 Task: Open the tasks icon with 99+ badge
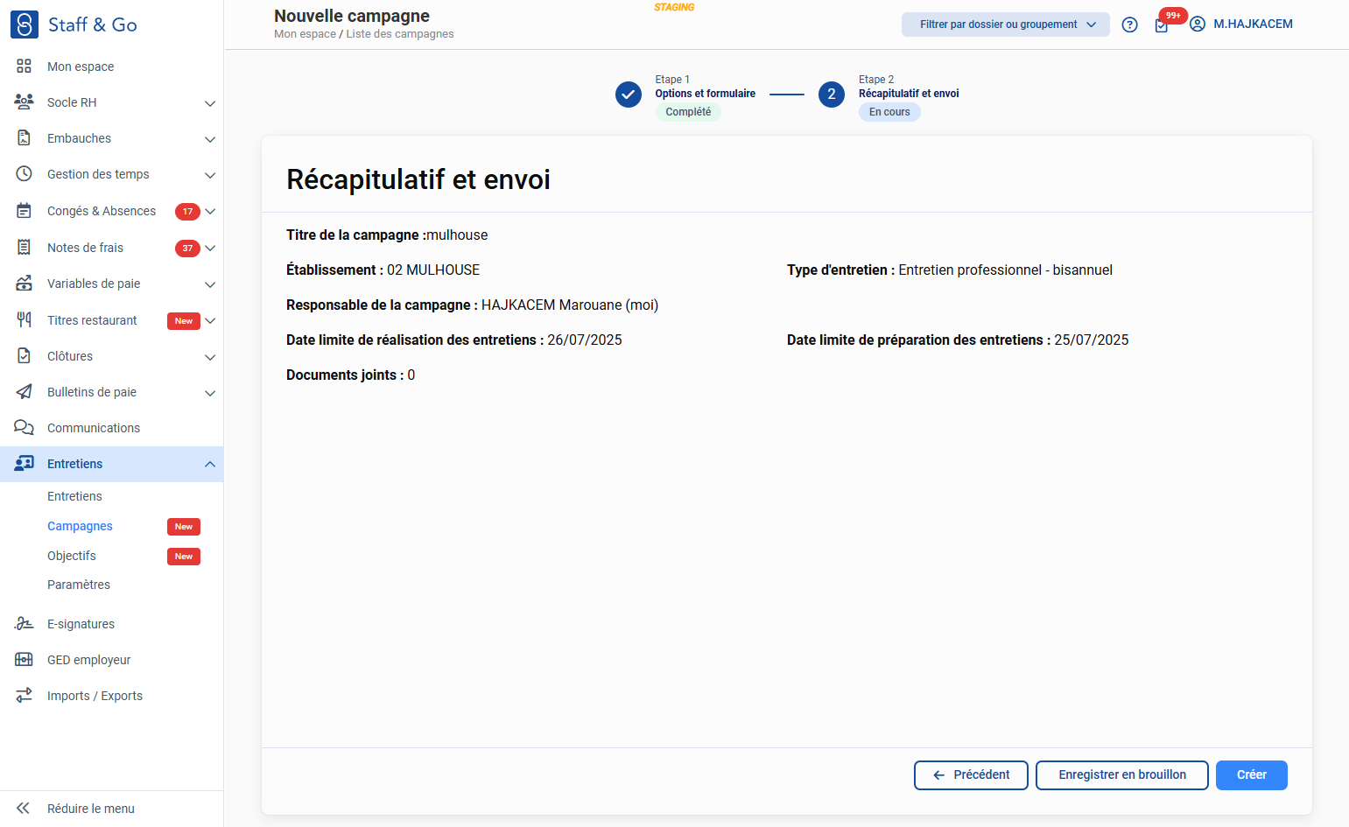tap(1162, 25)
